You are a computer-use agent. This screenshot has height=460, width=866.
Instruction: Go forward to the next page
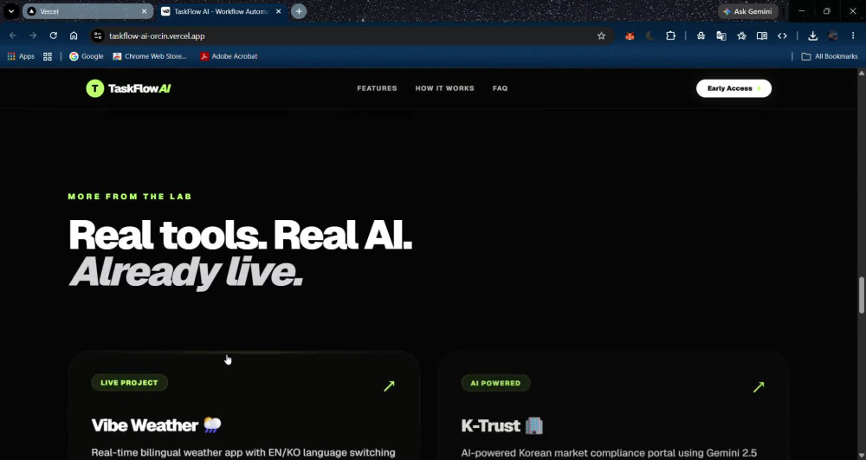(33, 36)
